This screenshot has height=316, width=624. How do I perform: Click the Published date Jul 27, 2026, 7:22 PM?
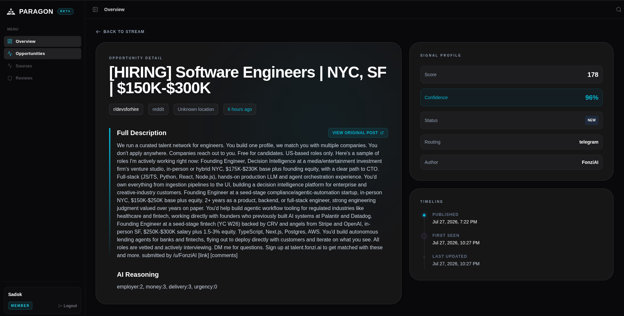455,222
